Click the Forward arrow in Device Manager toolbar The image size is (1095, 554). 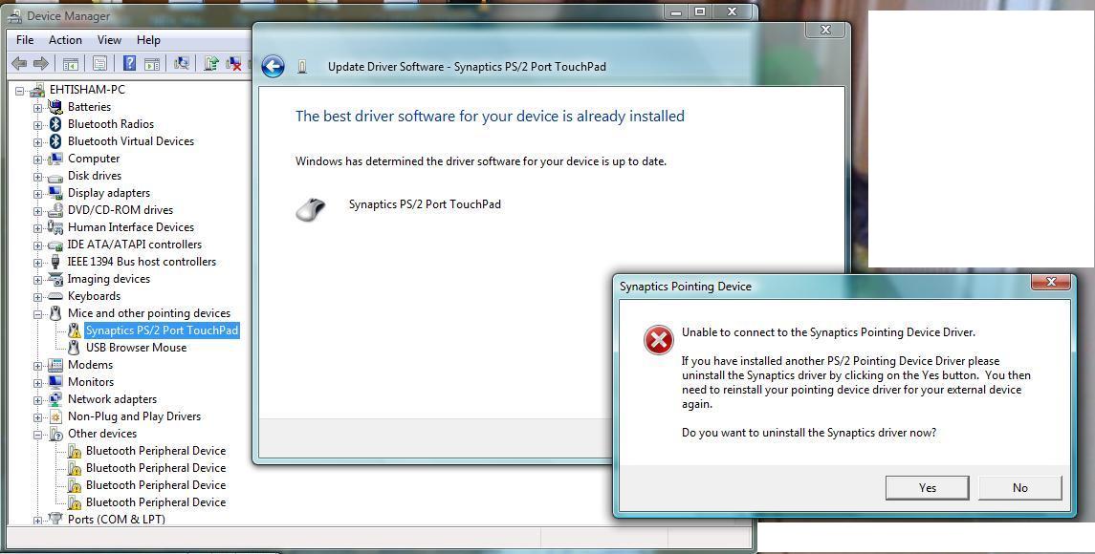(x=41, y=63)
